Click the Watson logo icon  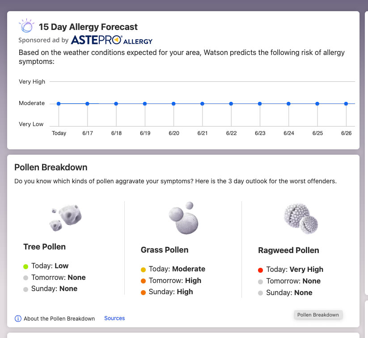pyautogui.click(x=26, y=26)
